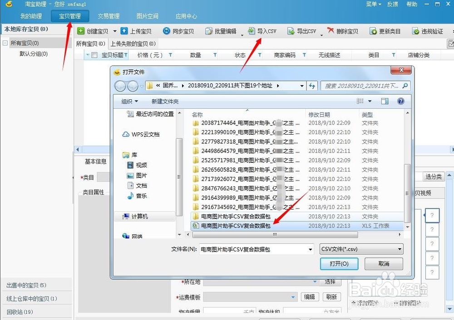Click the refresh arrows beside address bar
454x320 pixels.
click(312, 86)
